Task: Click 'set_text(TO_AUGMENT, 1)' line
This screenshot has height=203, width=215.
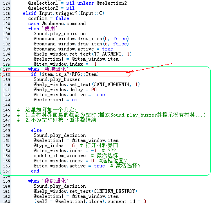Action: tap(83, 54)
